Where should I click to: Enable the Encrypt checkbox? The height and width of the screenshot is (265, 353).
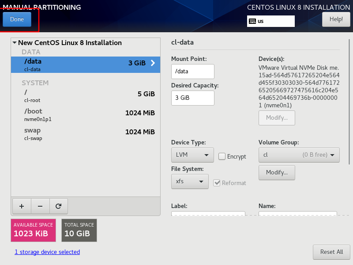222,156
